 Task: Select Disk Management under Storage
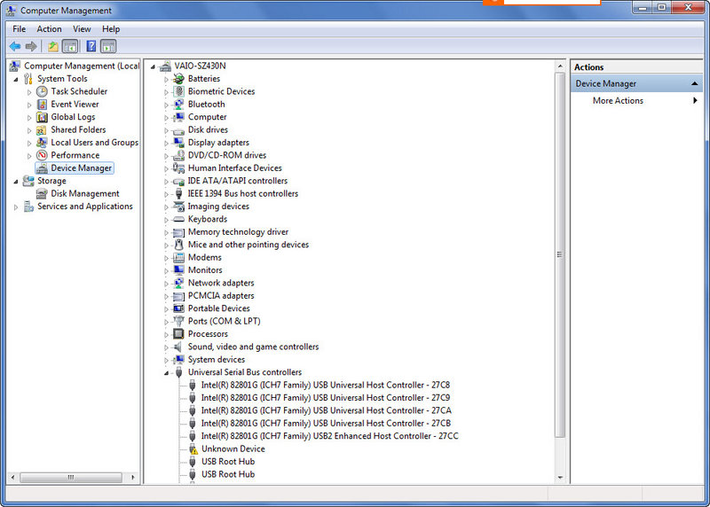(84, 194)
